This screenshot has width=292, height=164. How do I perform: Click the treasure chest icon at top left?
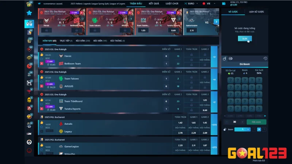pyautogui.click(x=29, y=4)
